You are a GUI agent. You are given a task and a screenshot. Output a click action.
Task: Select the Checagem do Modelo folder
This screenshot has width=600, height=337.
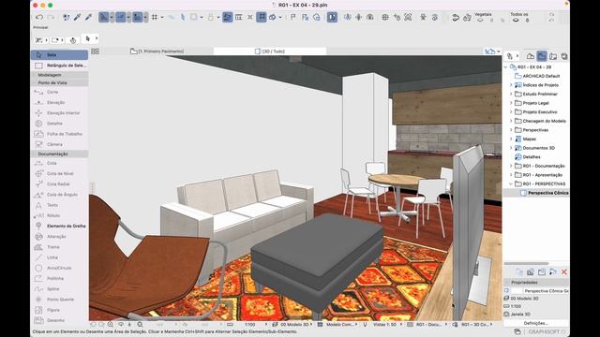[x=540, y=121]
